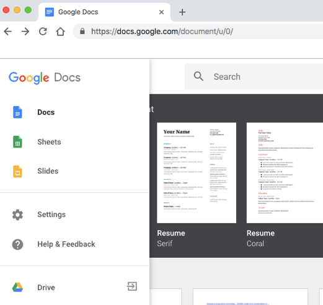Click the Google Docs logo in sidebar
The height and width of the screenshot is (305, 323).
[45, 77]
